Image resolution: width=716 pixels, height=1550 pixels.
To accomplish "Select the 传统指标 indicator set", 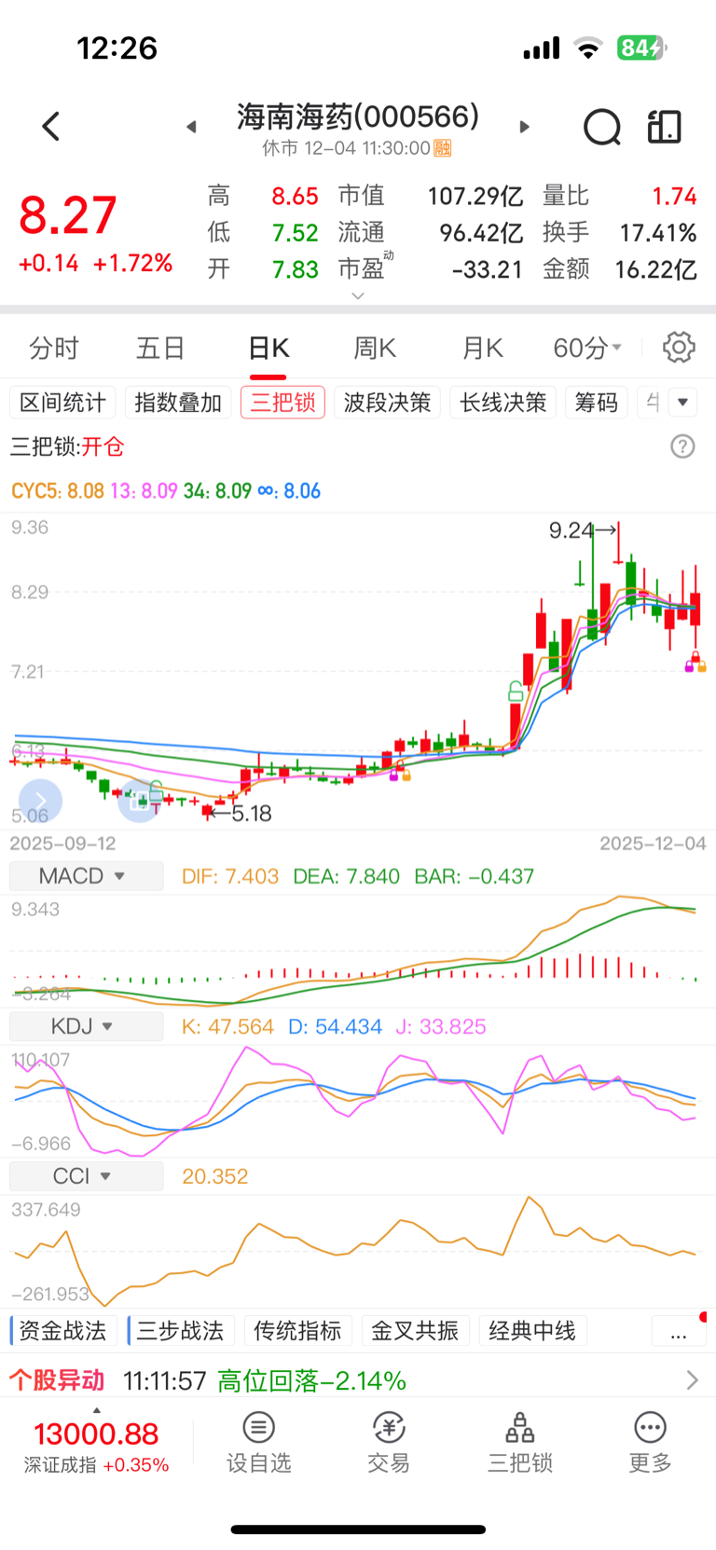I will pos(297,1331).
